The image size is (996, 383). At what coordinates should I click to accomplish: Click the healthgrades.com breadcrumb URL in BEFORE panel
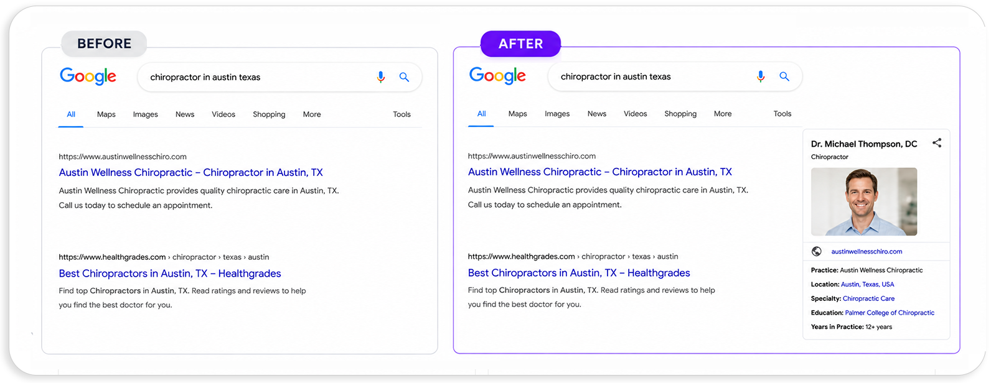(x=164, y=257)
